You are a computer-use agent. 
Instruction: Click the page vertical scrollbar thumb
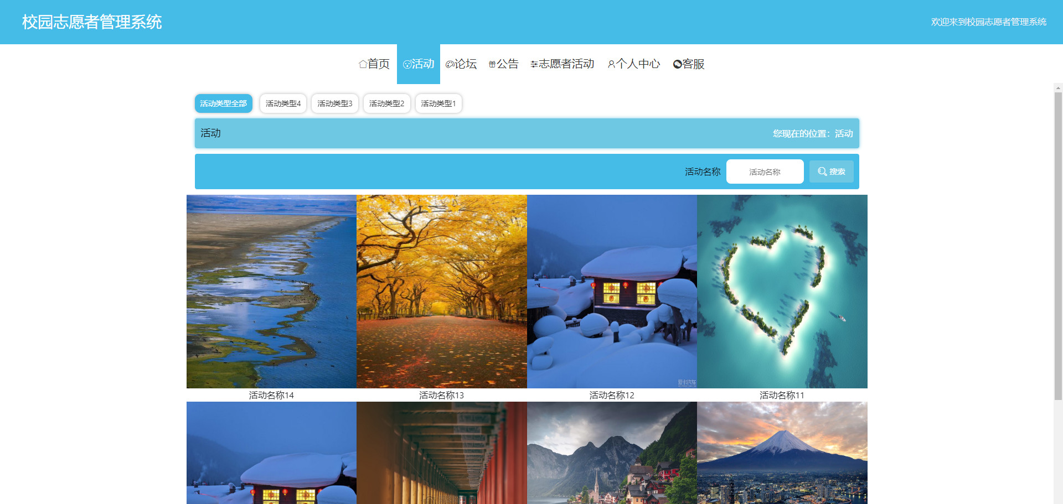[x=1058, y=246]
